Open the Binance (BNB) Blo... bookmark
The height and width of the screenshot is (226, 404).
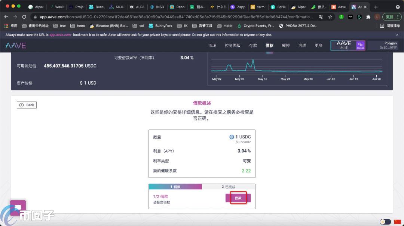(x=109, y=26)
